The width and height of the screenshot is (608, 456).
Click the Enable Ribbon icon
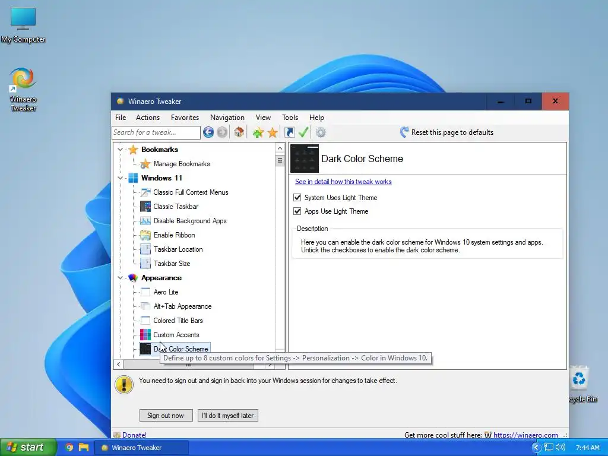point(145,235)
